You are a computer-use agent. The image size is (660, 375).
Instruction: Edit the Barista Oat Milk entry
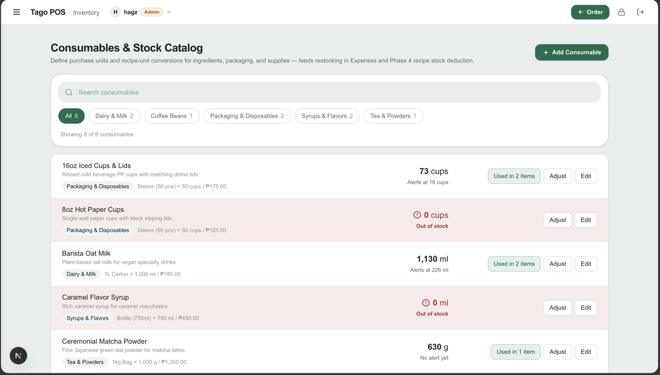tap(586, 264)
